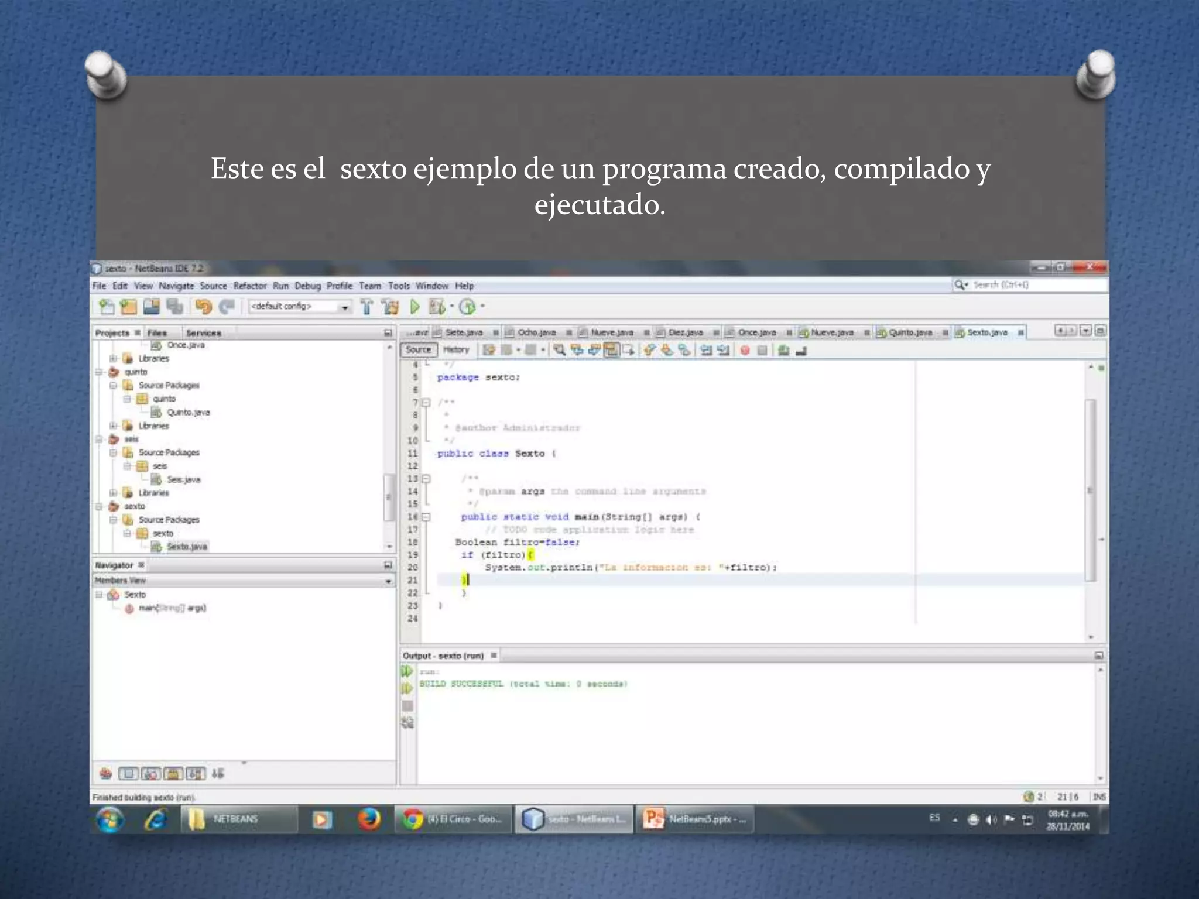
Task: Click the editor vertical scrollbar
Action: click(1090, 490)
